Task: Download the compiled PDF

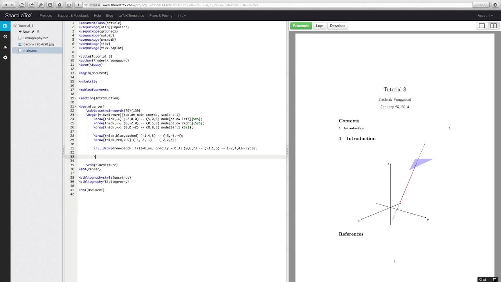Action: (337, 26)
